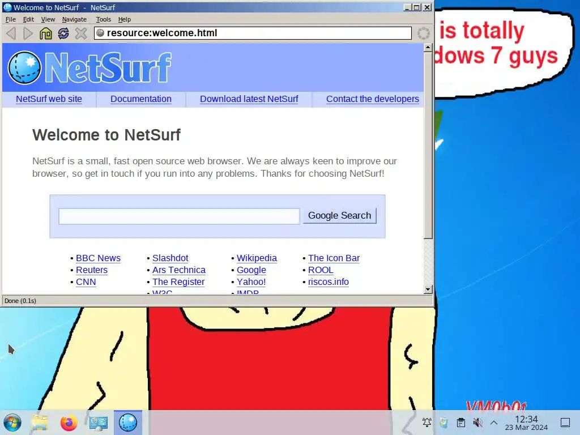
Task: Click the page favicon in address bar
Action: pyautogui.click(x=100, y=33)
